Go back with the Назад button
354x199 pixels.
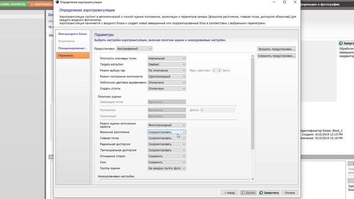tap(230, 193)
